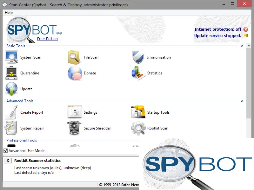Image resolution: width=254 pixels, height=190 pixels.
Task: Click the Last scans unknown text line
Action: 53,168
